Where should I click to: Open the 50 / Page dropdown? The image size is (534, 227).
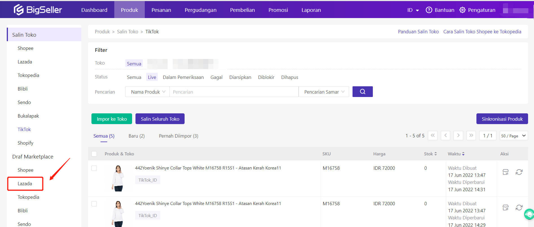point(514,136)
